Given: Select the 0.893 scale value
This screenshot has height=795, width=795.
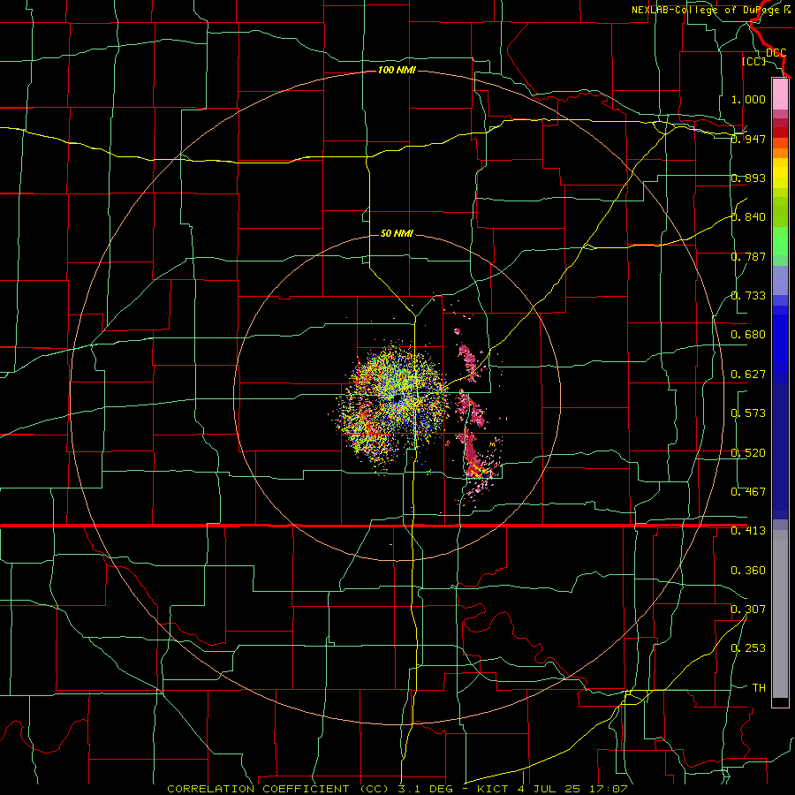Looking at the screenshot, I should [748, 178].
